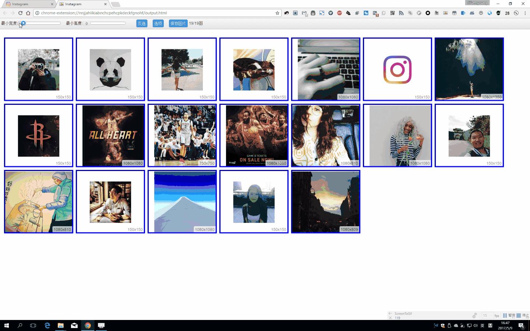Select the girl walking on road thumbnail

pos(182,69)
